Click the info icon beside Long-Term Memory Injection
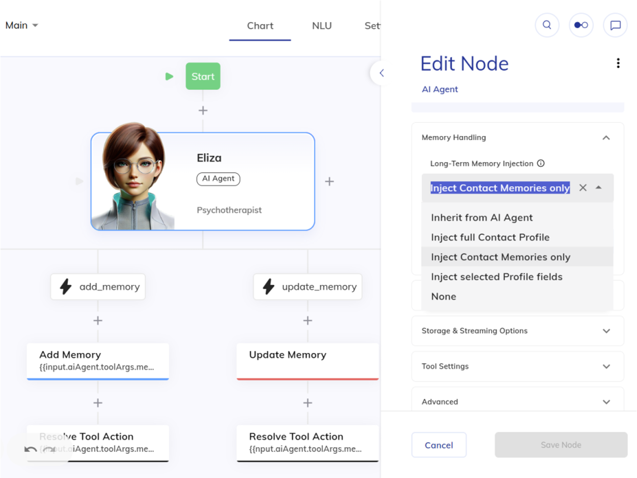This screenshot has height=478, width=637. [541, 163]
